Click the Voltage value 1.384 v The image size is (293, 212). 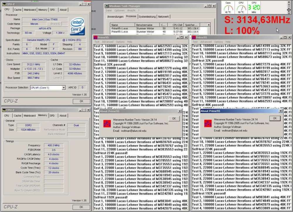click(60, 33)
